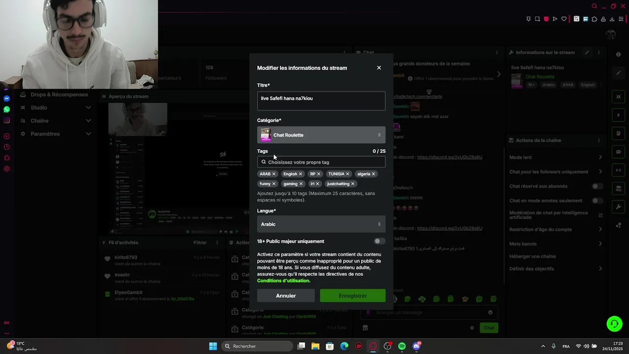The image size is (629, 354).
Task: Remove the irl tag
Action: click(x=317, y=184)
